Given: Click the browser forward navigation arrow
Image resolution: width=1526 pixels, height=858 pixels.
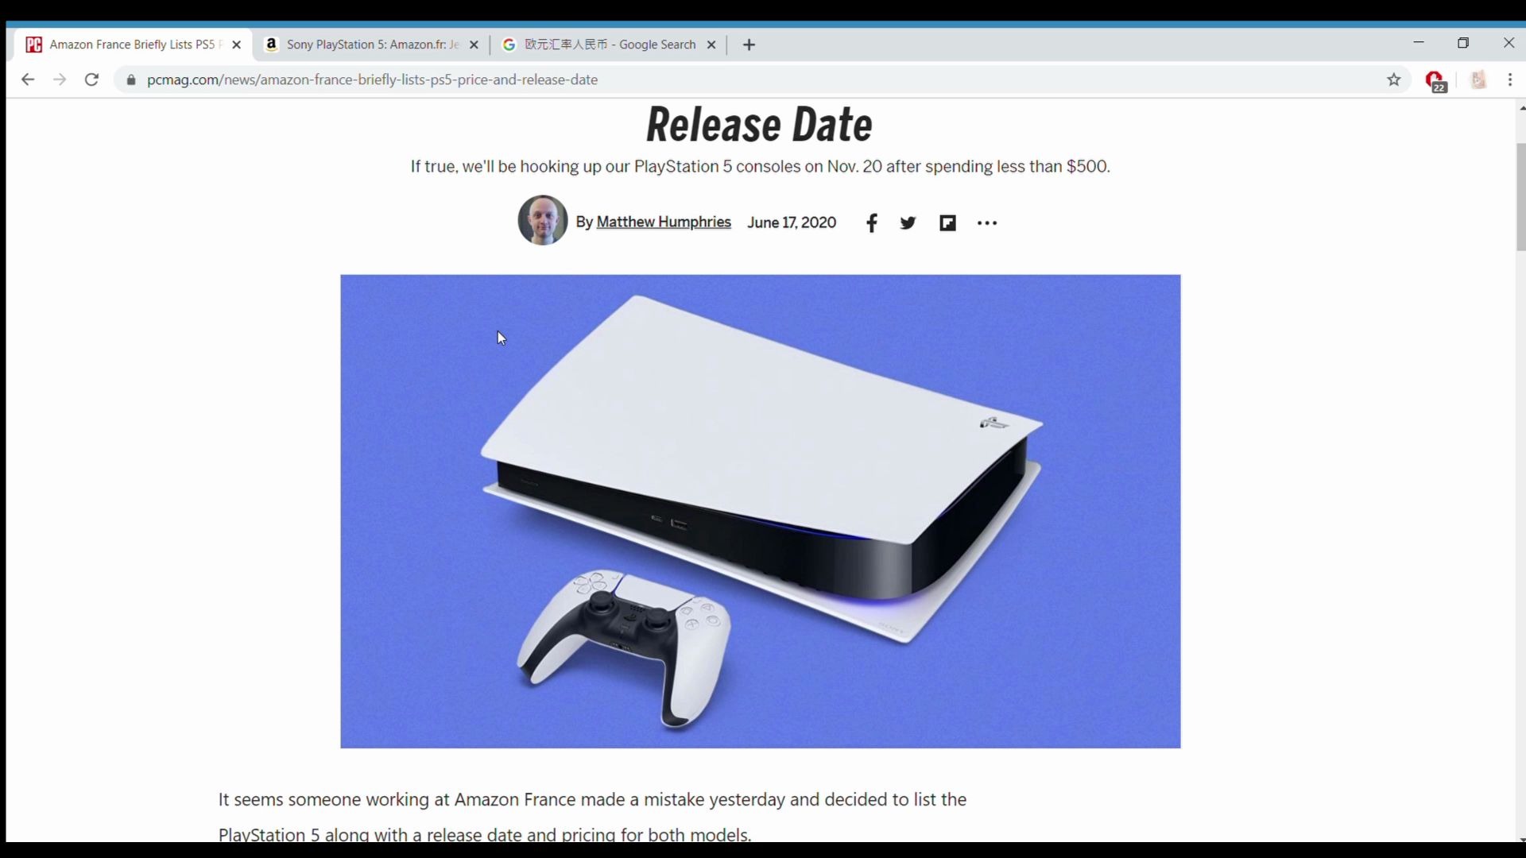Looking at the screenshot, I should (x=59, y=79).
